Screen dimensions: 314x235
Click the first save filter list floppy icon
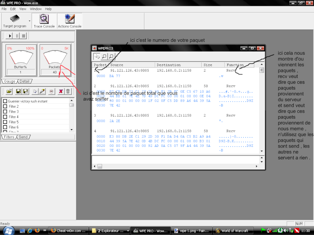(18, 91)
